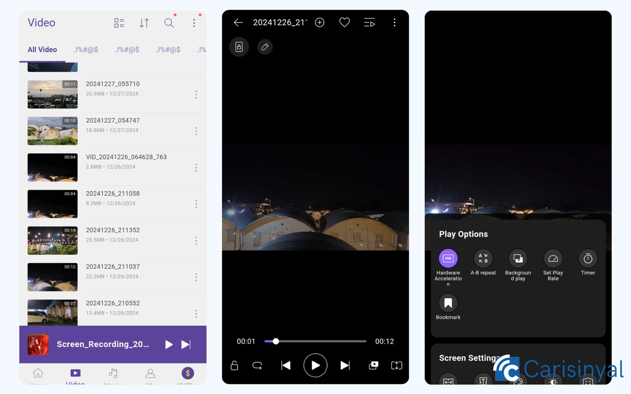Open Bookmark in Play Options
The height and width of the screenshot is (394, 631).
(448, 307)
